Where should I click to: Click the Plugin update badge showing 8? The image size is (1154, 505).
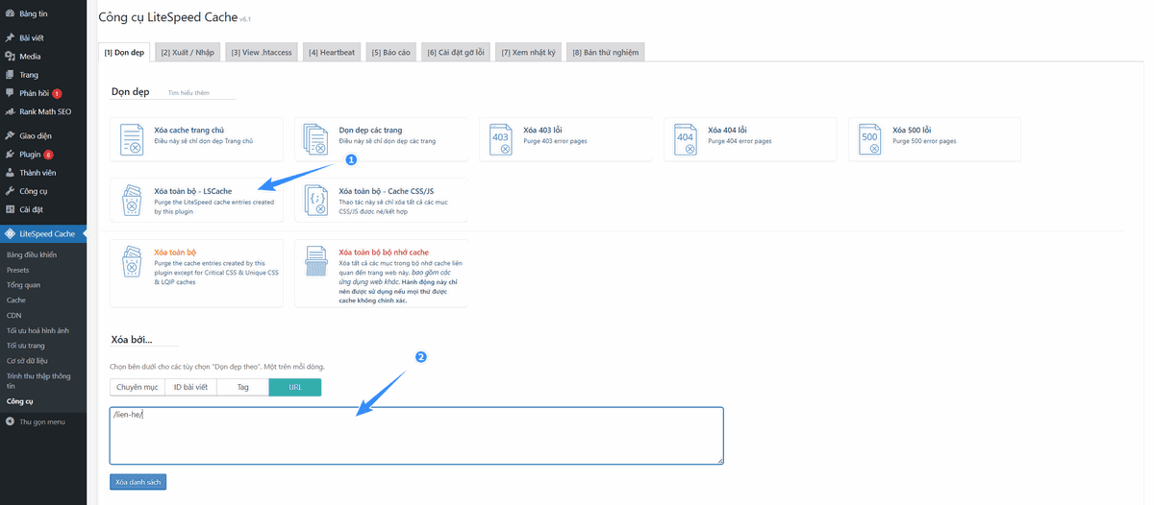pyautogui.click(x=48, y=155)
